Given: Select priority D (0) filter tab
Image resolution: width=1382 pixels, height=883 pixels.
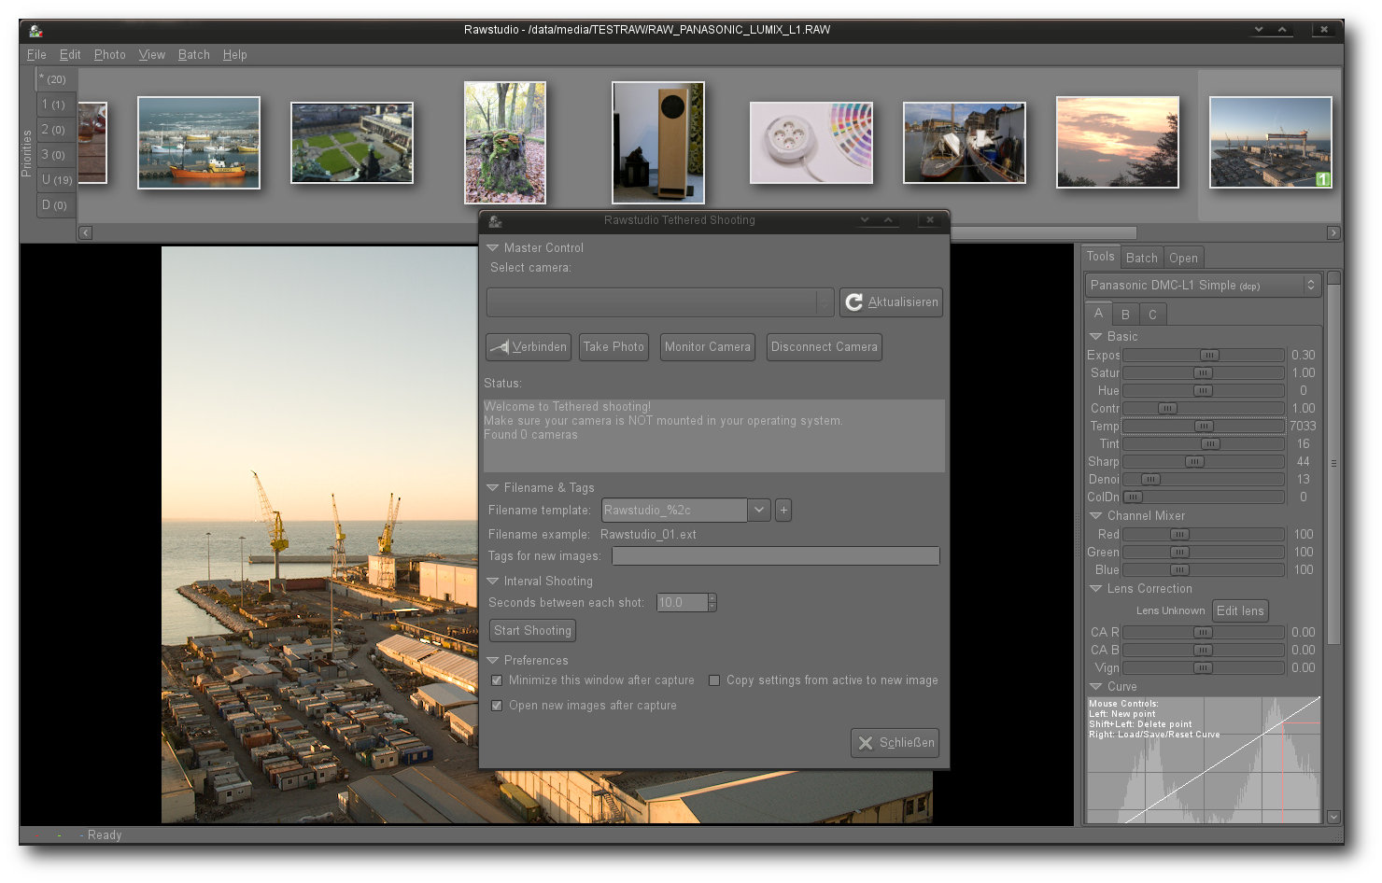Looking at the screenshot, I should 55,205.
